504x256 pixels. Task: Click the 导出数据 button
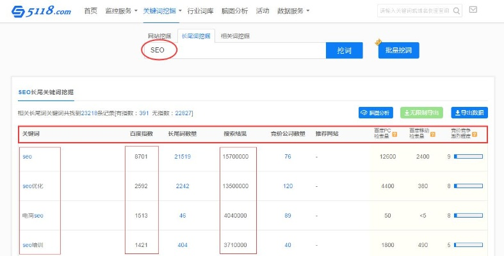point(469,113)
